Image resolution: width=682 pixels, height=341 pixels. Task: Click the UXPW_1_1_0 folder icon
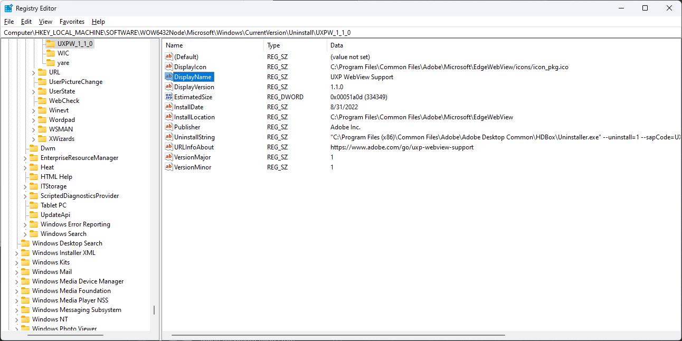(50, 44)
